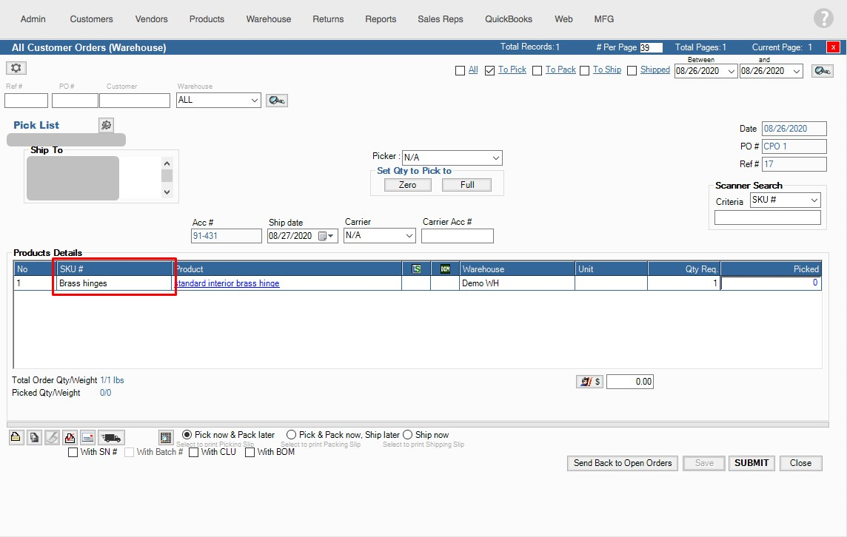Click the Picked quantity field
The height and width of the screenshot is (537, 847).
click(x=770, y=283)
